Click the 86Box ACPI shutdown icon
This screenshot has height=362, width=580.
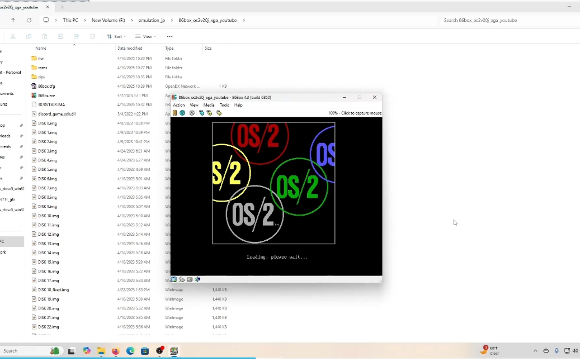(192, 113)
